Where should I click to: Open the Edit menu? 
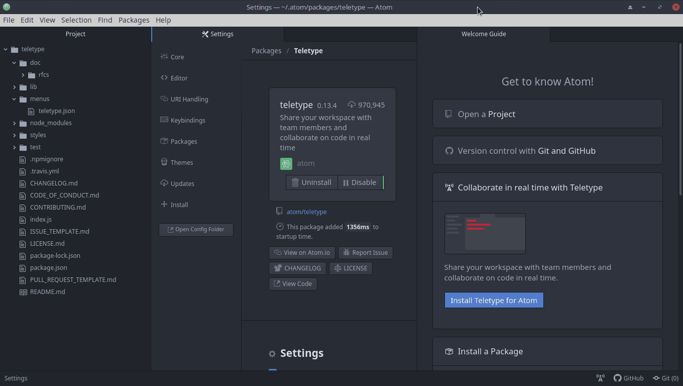(27, 20)
